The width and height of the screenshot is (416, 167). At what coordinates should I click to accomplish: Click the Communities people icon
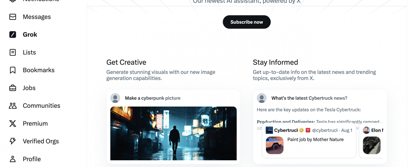(x=13, y=106)
